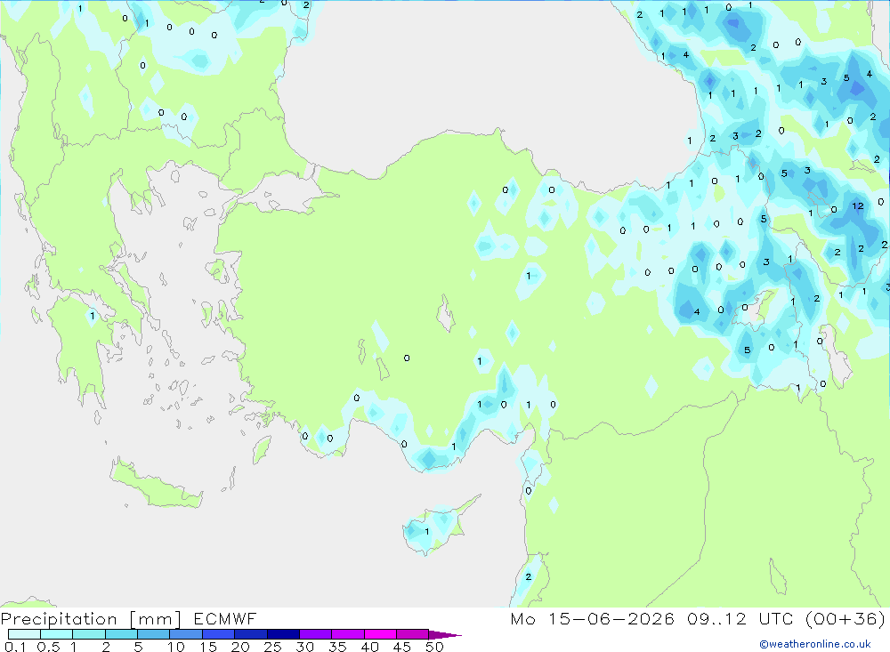The width and height of the screenshot is (890, 652).
Task: Click the "Mo 15-06-2026" date text
Action: click(x=592, y=618)
